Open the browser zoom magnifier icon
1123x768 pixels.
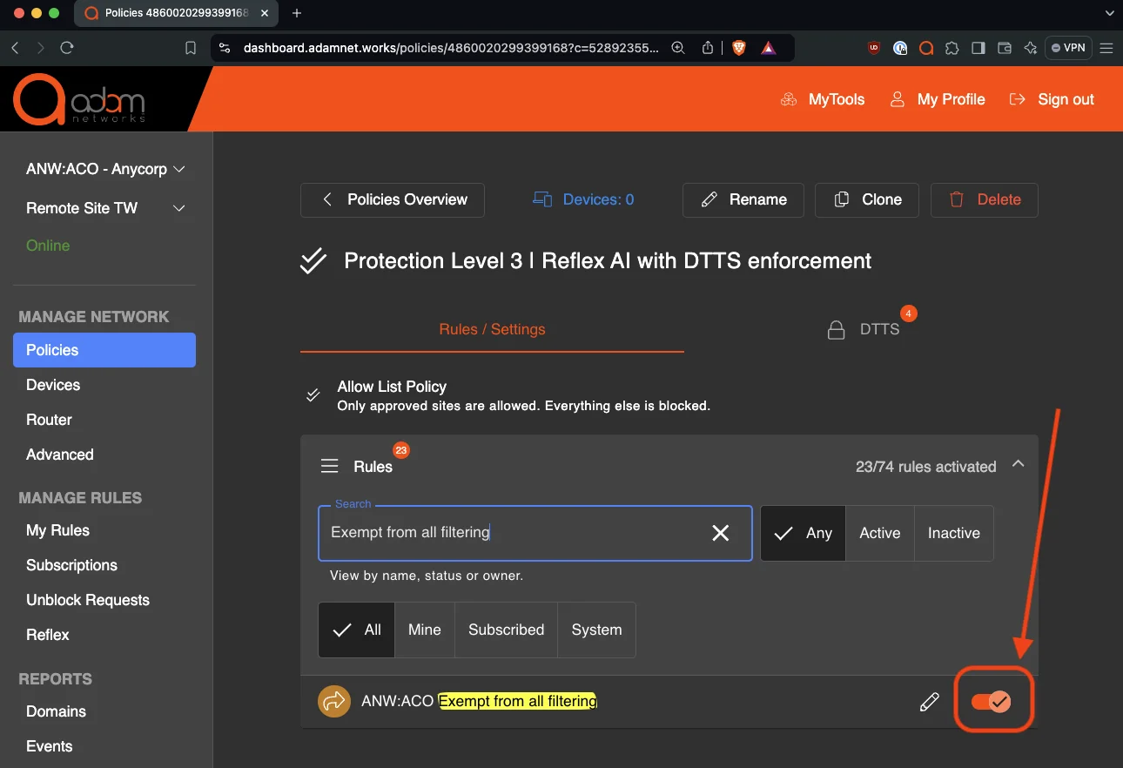coord(678,48)
